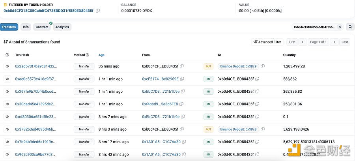This screenshot has width=355, height=161.
Task: Copy To address in the 586,862 row
Action: tap(257, 79)
